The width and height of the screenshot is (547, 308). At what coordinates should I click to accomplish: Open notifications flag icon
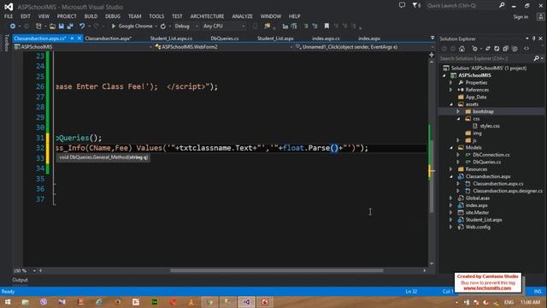click(x=416, y=5)
